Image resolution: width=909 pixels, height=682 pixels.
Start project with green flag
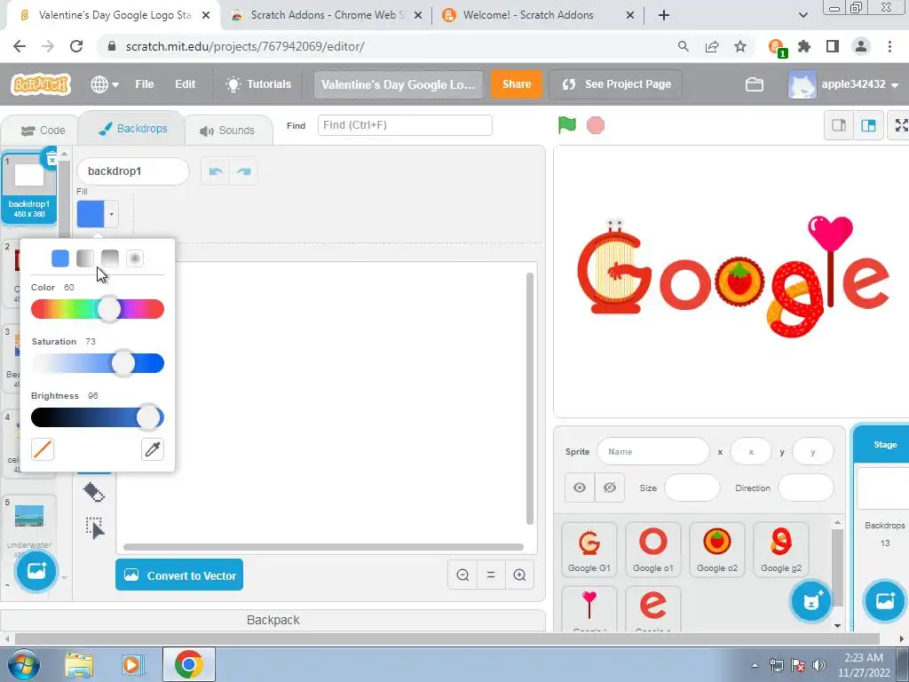pyautogui.click(x=567, y=124)
